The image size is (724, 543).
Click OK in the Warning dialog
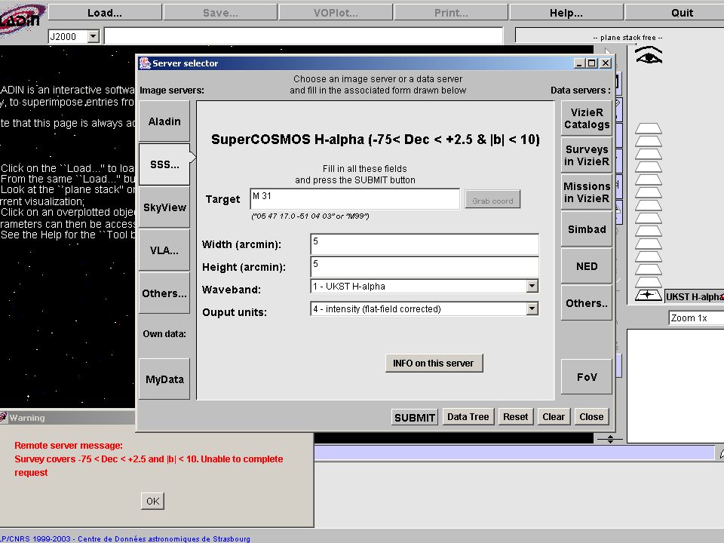pyautogui.click(x=152, y=501)
